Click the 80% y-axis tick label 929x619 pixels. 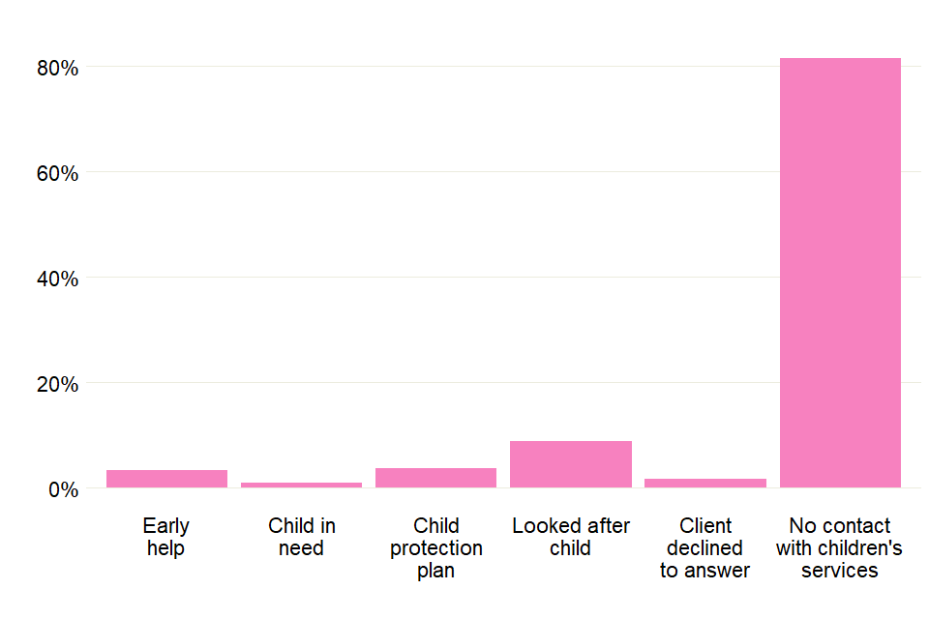click(x=52, y=68)
